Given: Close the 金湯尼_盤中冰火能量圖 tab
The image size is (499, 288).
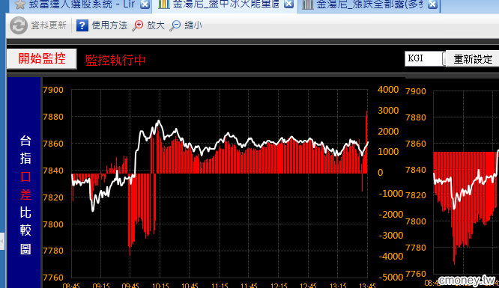Looking at the screenshot, I should (288, 4).
